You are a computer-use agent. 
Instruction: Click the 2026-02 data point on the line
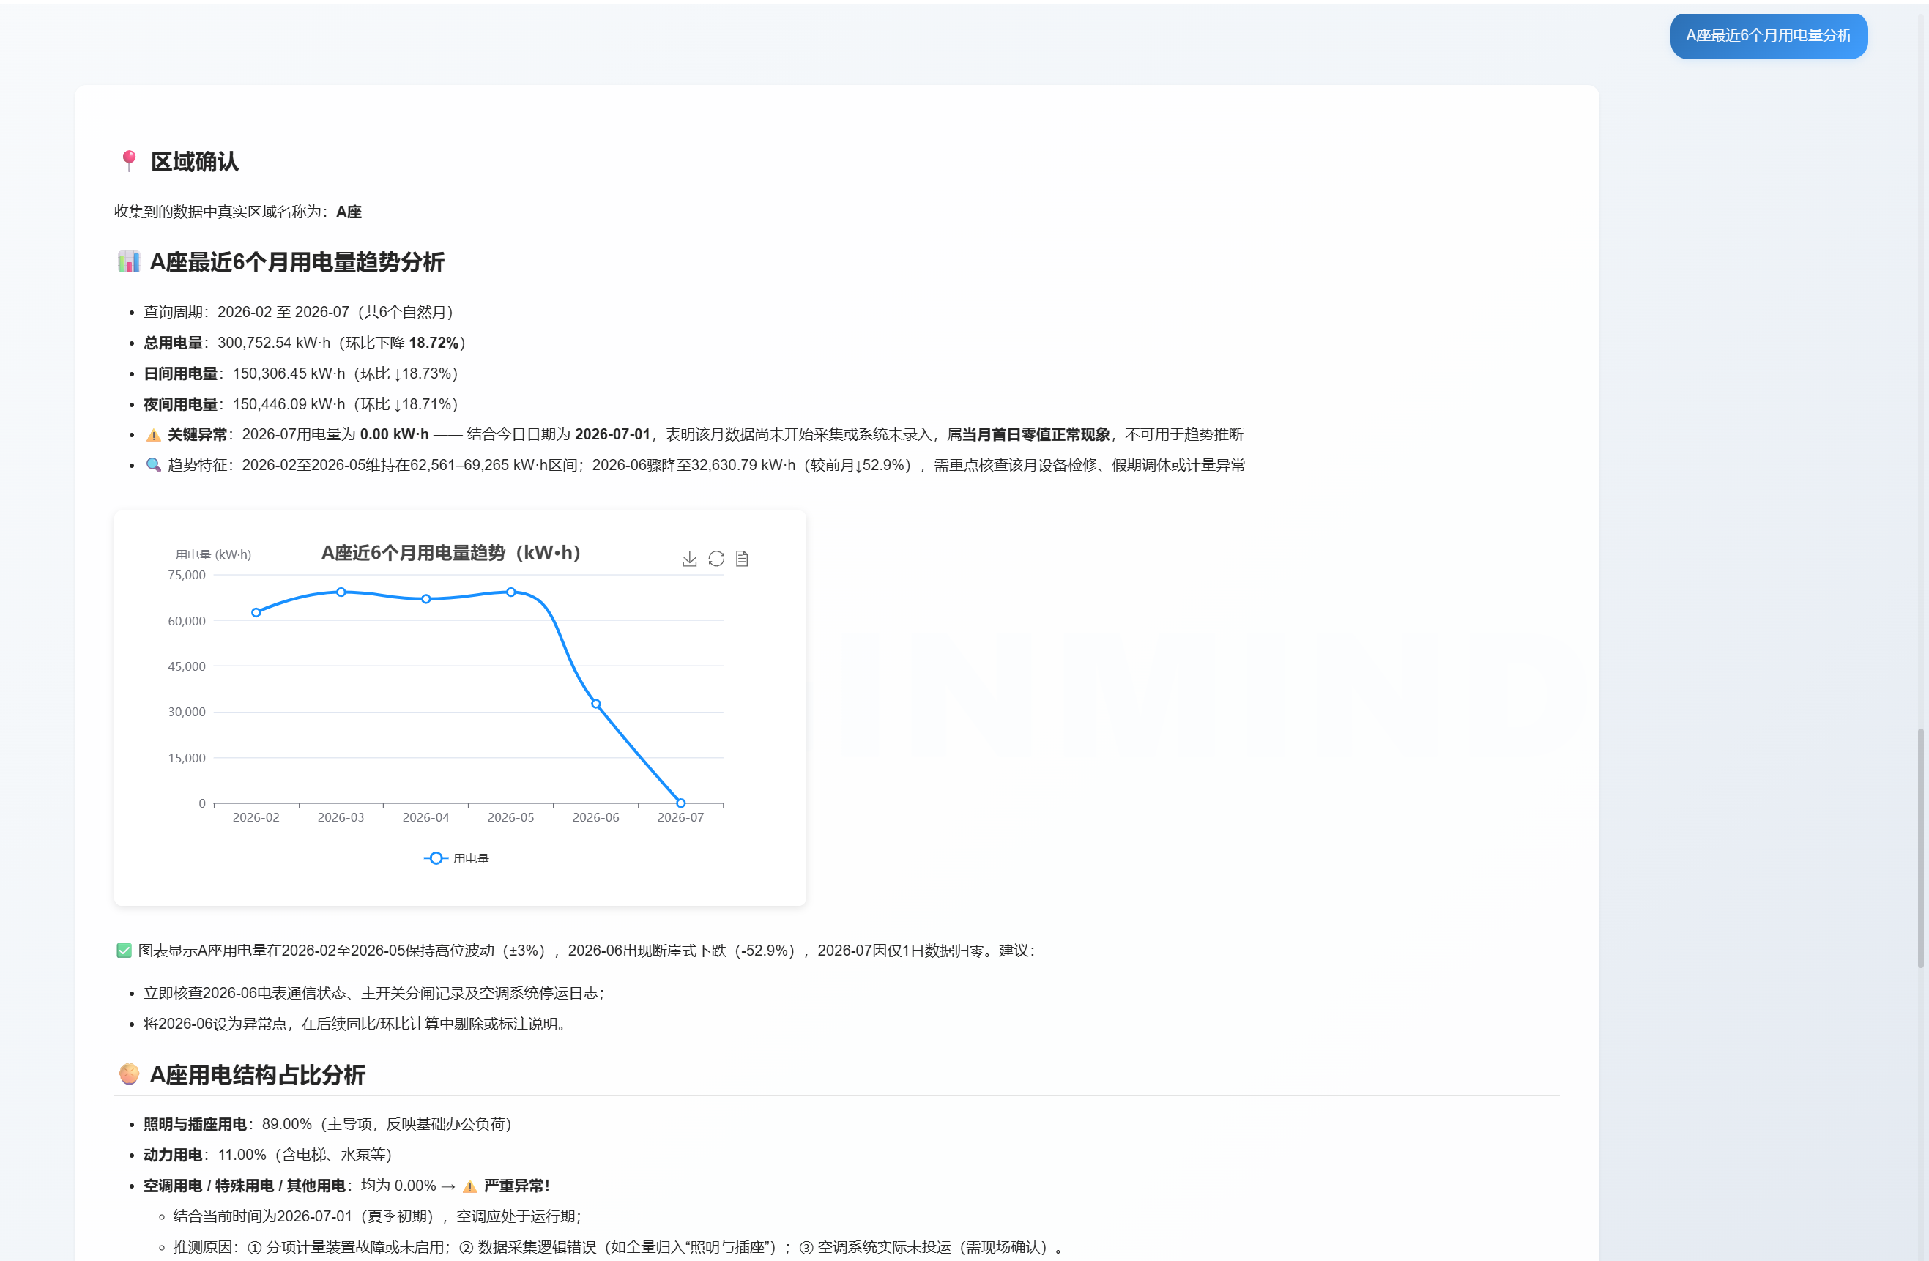click(x=256, y=613)
